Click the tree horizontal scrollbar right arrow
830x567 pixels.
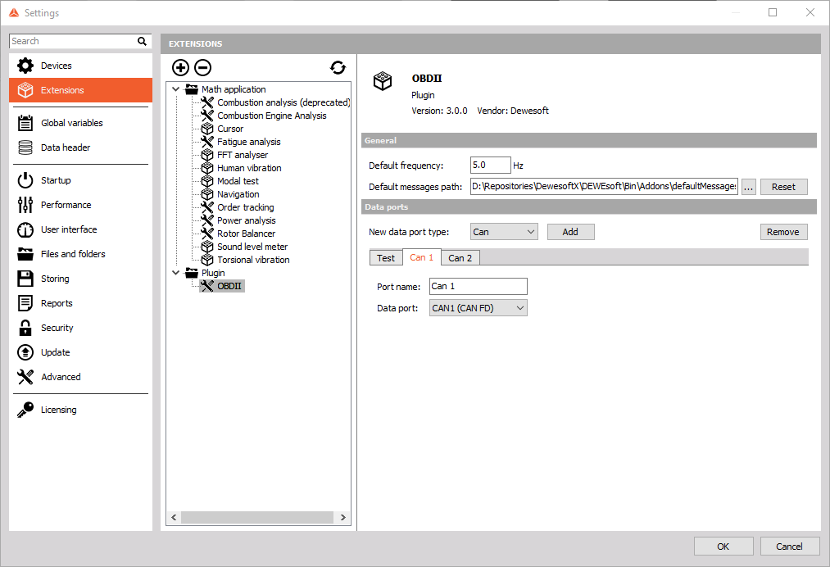343,517
